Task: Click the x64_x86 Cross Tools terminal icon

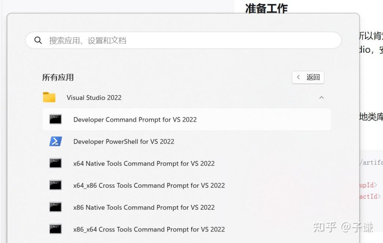Action: click(55, 186)
